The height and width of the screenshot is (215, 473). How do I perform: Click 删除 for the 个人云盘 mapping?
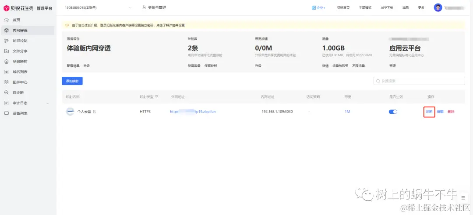(x=451, y=111)
